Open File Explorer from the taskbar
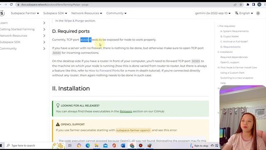The width and height of the screenshot is (266, 150). (x=96, y=145)
